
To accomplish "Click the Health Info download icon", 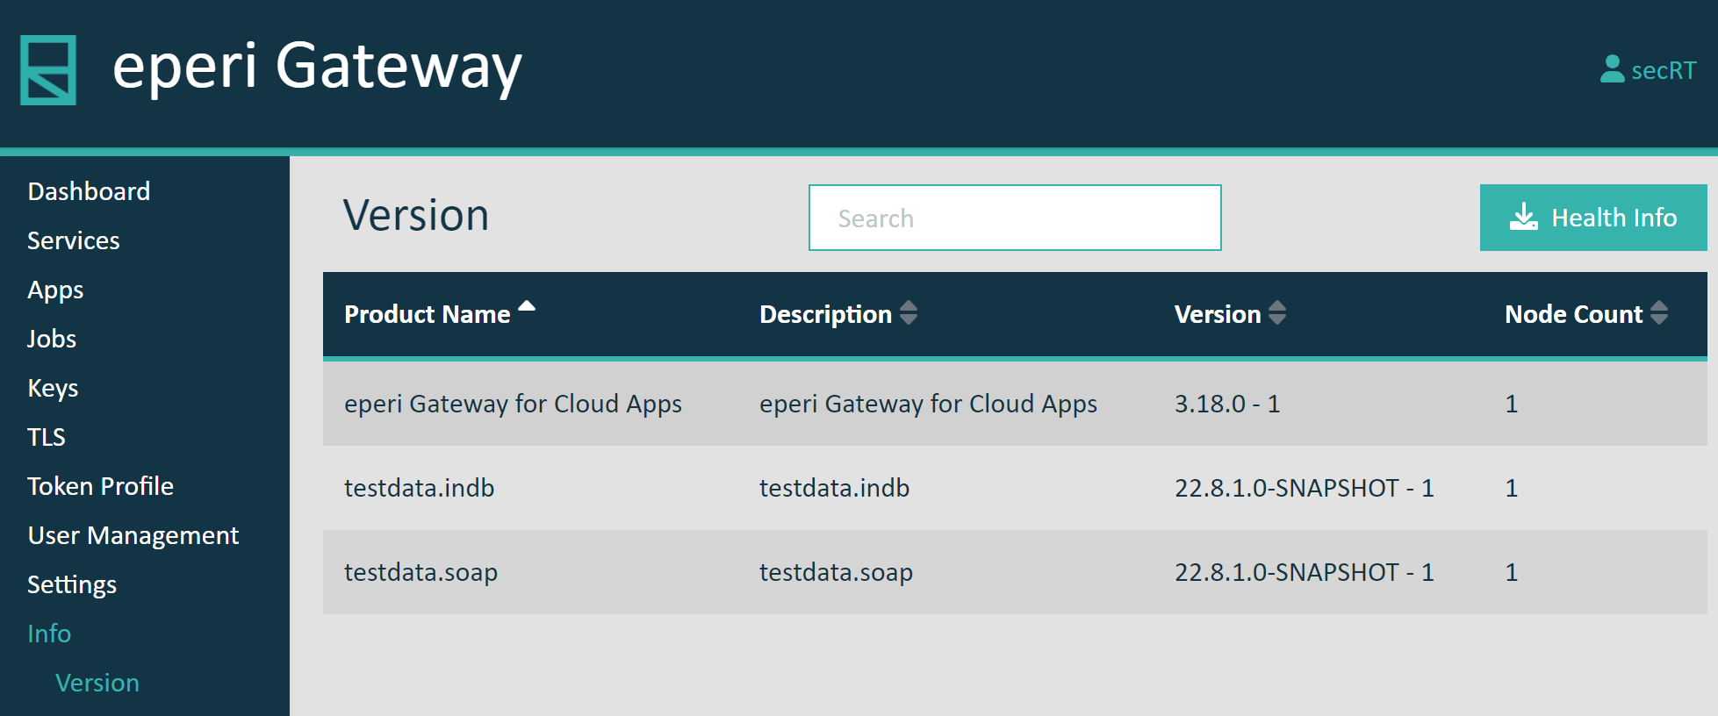I will (1524, 217).
